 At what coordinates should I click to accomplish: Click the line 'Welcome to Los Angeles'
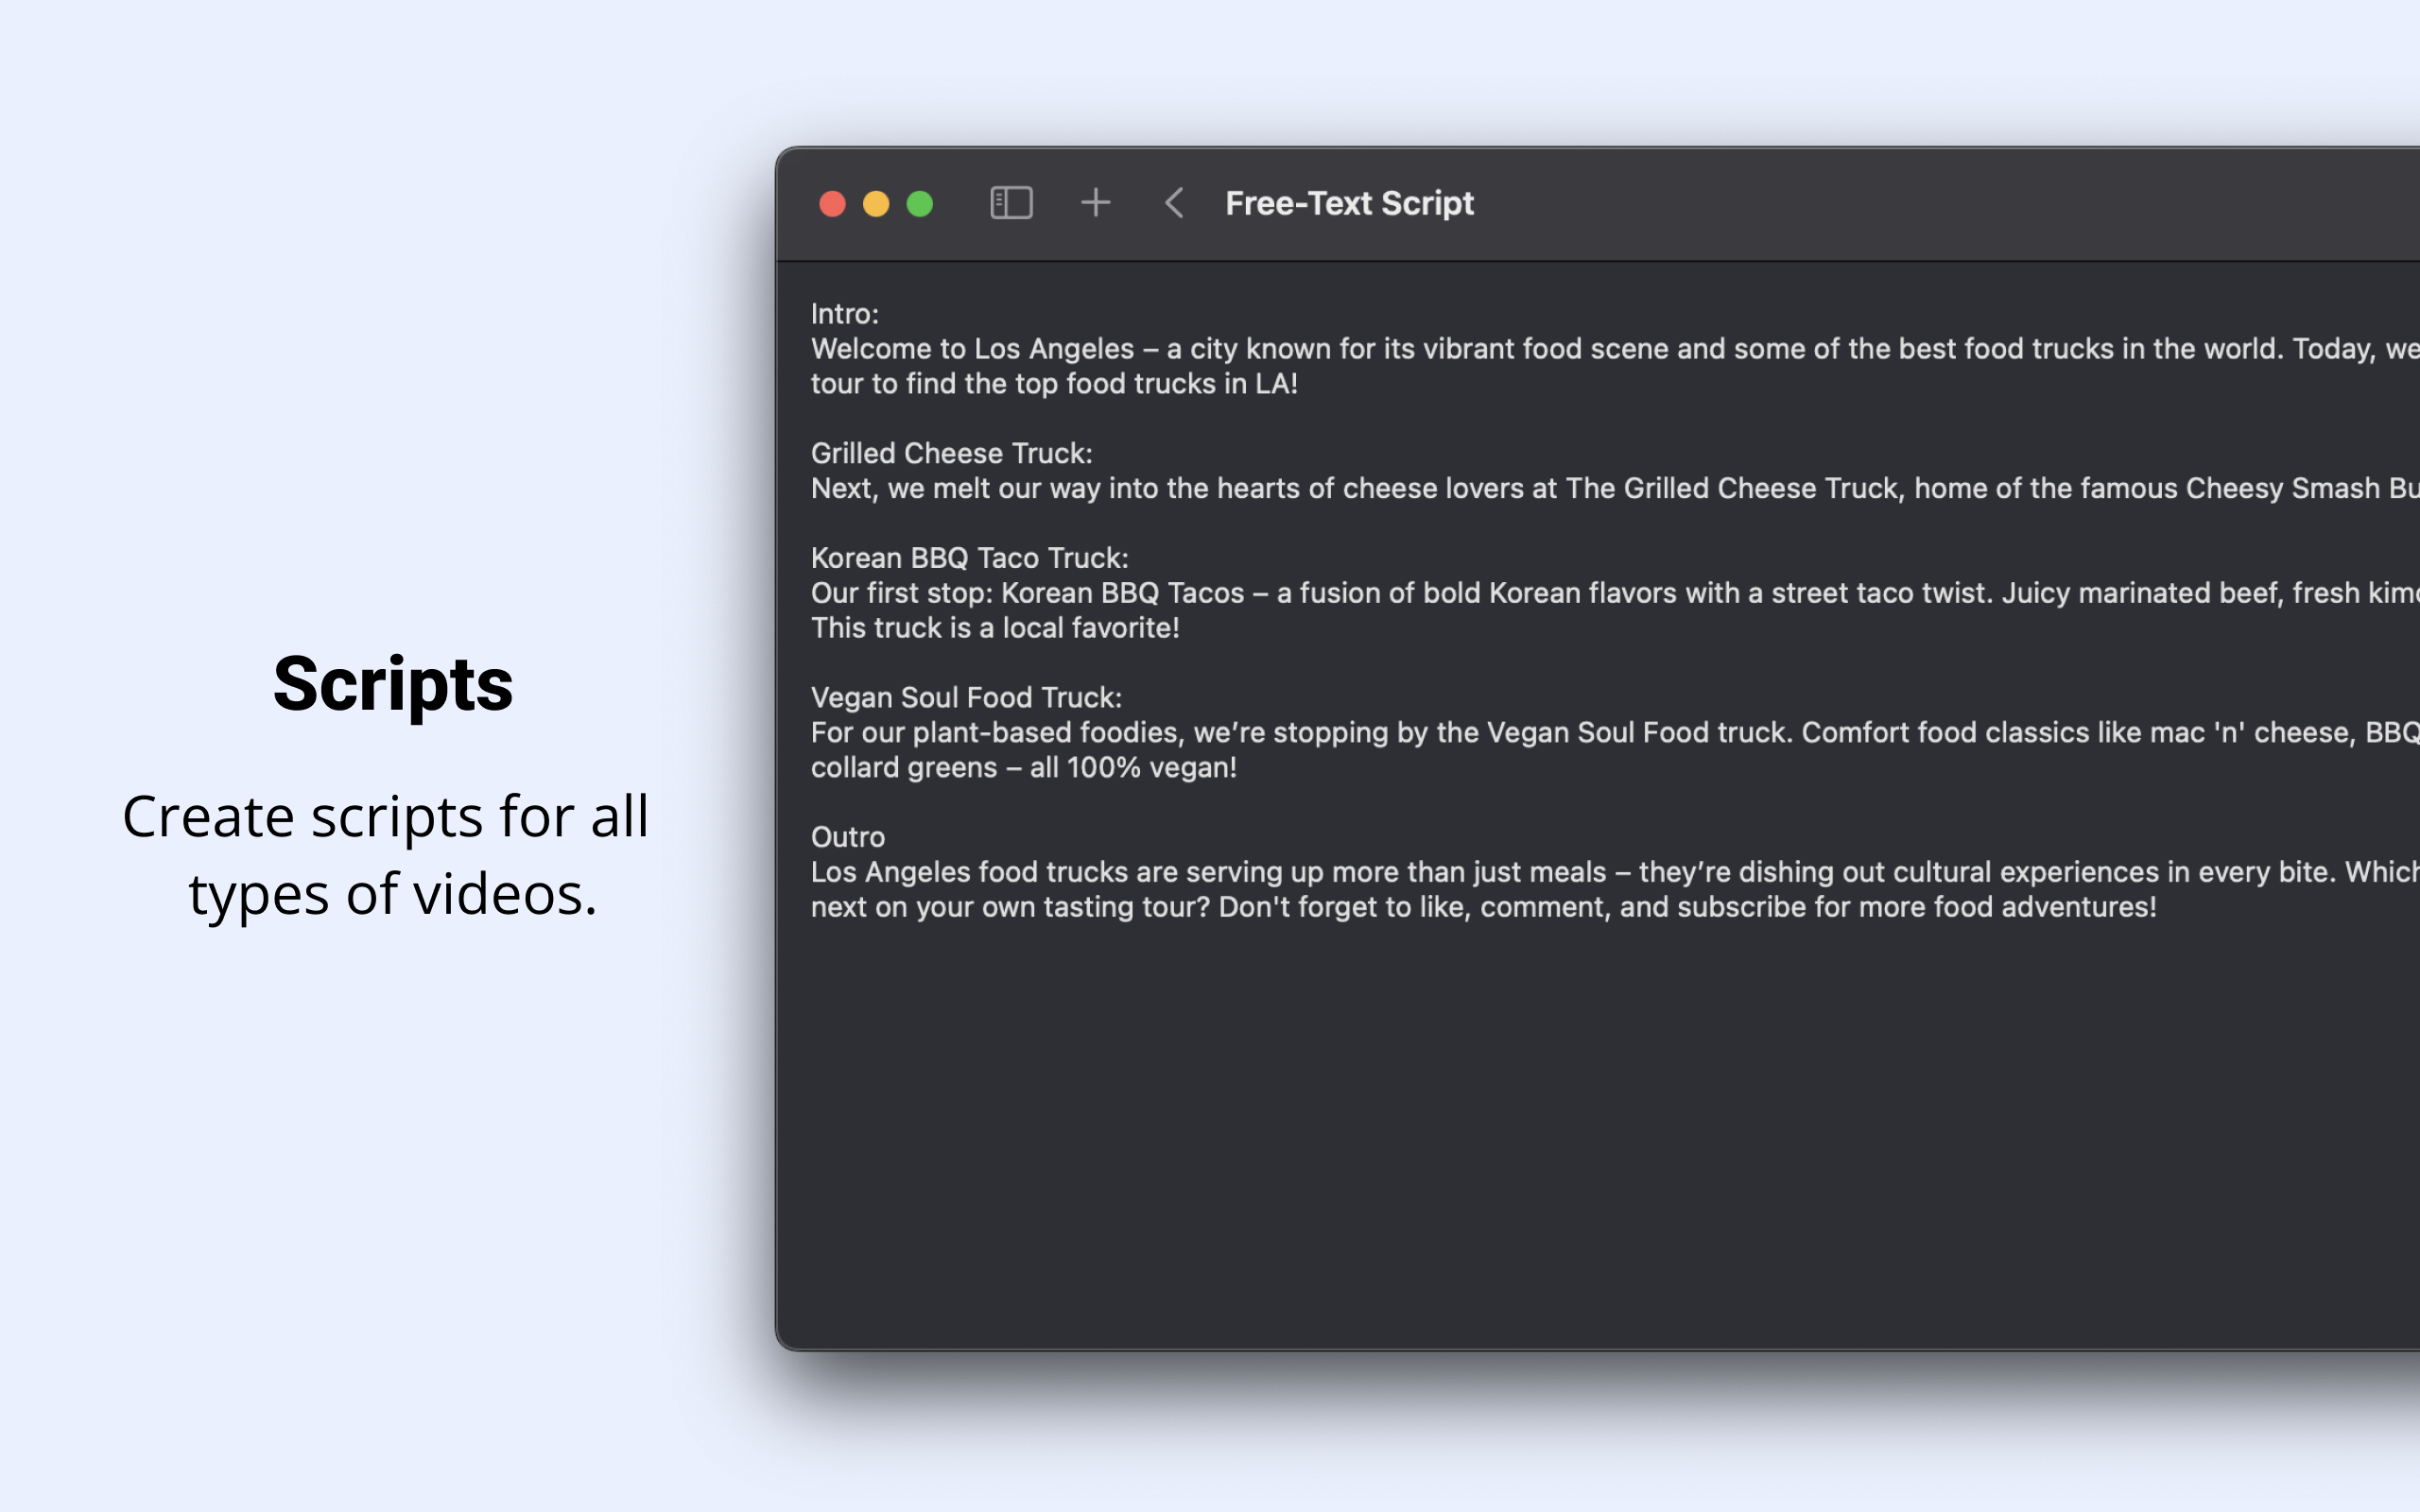[1614, 349]
